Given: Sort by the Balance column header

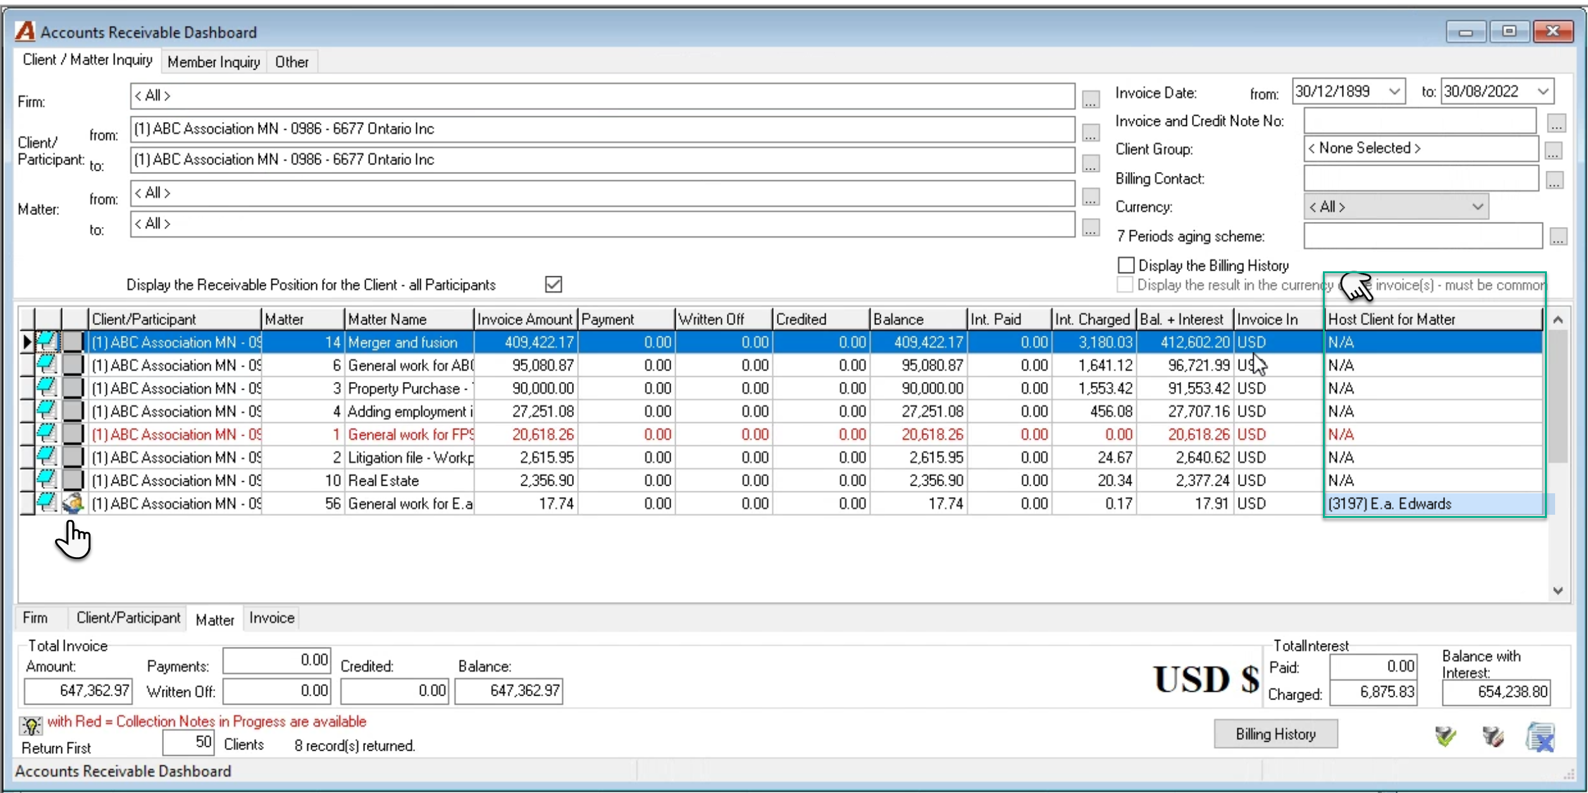Looking at the screenshot, I should (918, 319).
